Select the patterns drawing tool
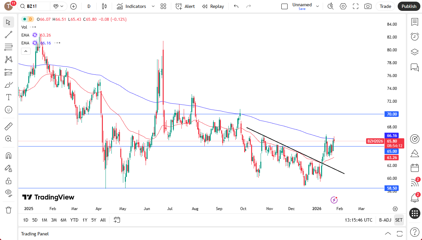422x240 pixels. click(x=9, y=60)
